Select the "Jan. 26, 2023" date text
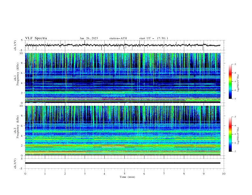 (x=89, y=38)
